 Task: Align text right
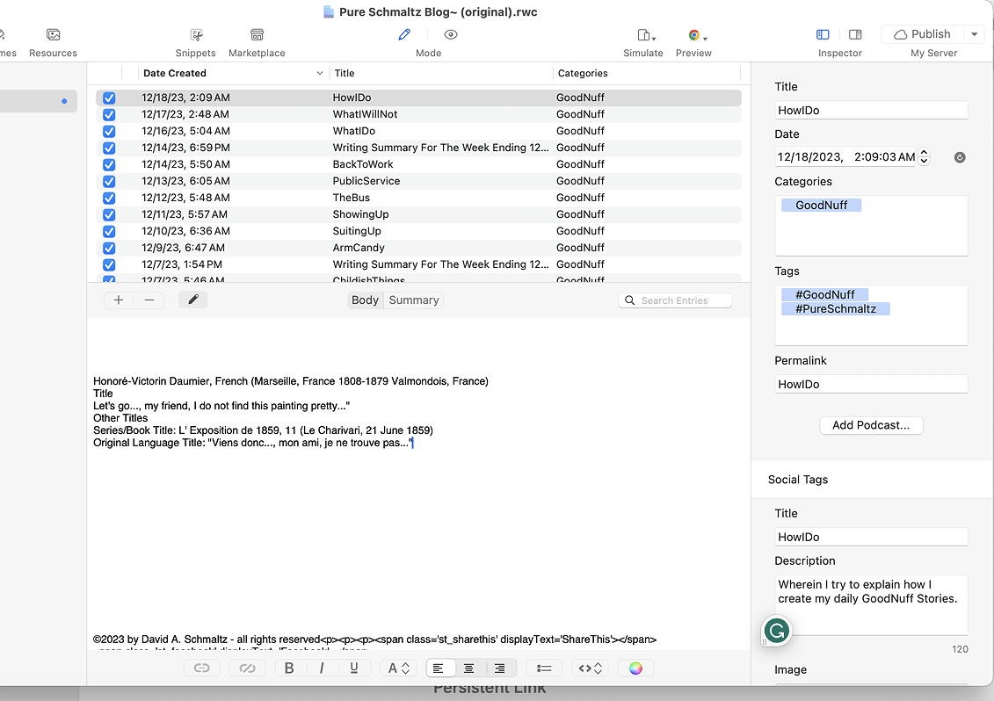tap(500, 668)
